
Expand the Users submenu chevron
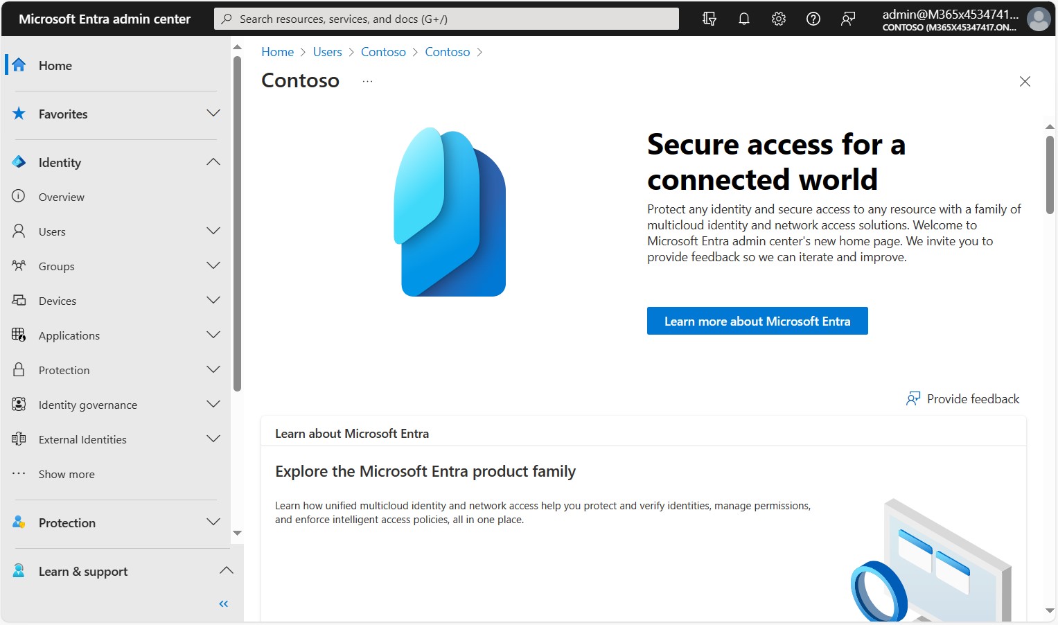click(213, 231)
